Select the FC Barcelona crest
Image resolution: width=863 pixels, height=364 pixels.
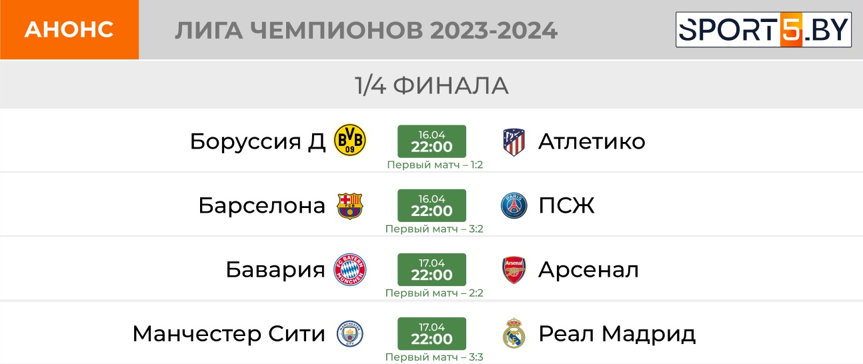[350, 206]
